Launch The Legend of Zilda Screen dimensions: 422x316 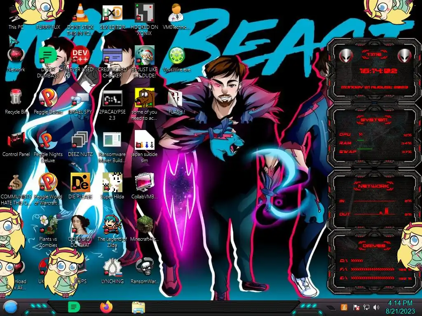pos(112,232)
